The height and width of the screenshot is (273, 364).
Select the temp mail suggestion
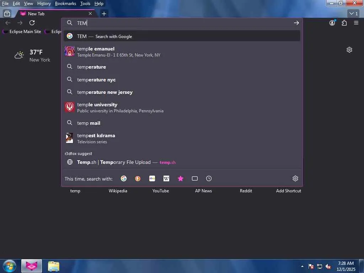point(182,123)
